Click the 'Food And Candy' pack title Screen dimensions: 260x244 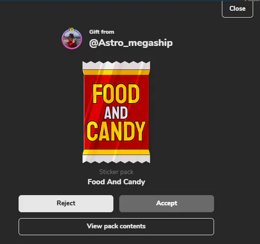pyautogui.click(x=116, y=182)
